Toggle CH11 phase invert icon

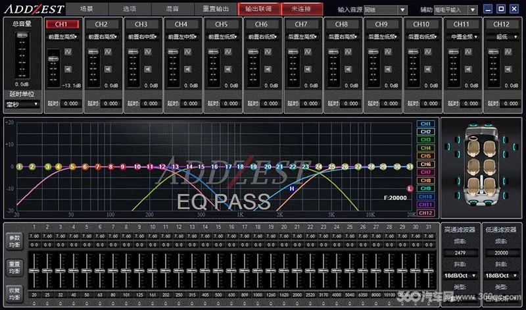(468, 52)
